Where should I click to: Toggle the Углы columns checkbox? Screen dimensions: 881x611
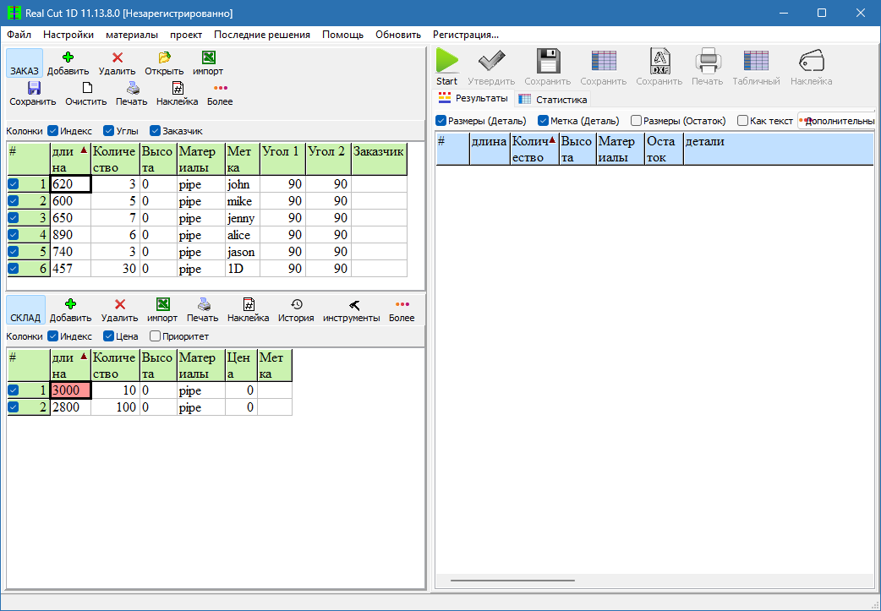[109, 131]
